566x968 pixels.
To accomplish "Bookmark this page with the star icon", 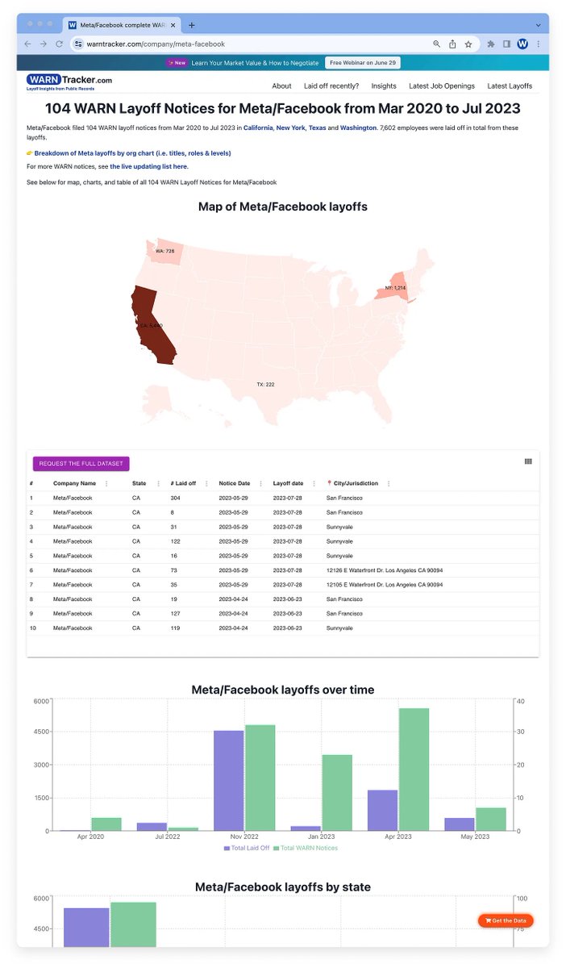I will (468, 44).
